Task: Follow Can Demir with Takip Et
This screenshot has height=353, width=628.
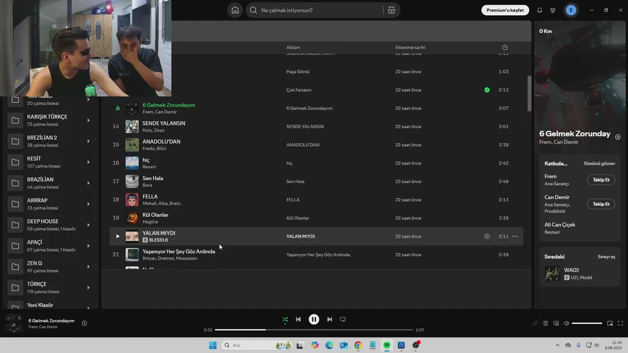Action: 601,204
